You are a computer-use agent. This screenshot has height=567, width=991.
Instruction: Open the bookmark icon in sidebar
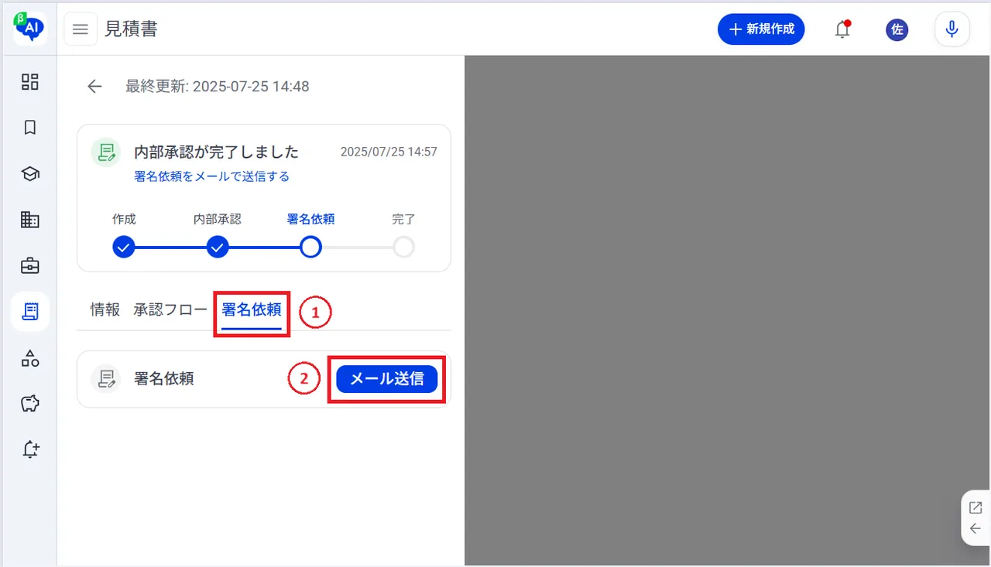pos(30,128)
